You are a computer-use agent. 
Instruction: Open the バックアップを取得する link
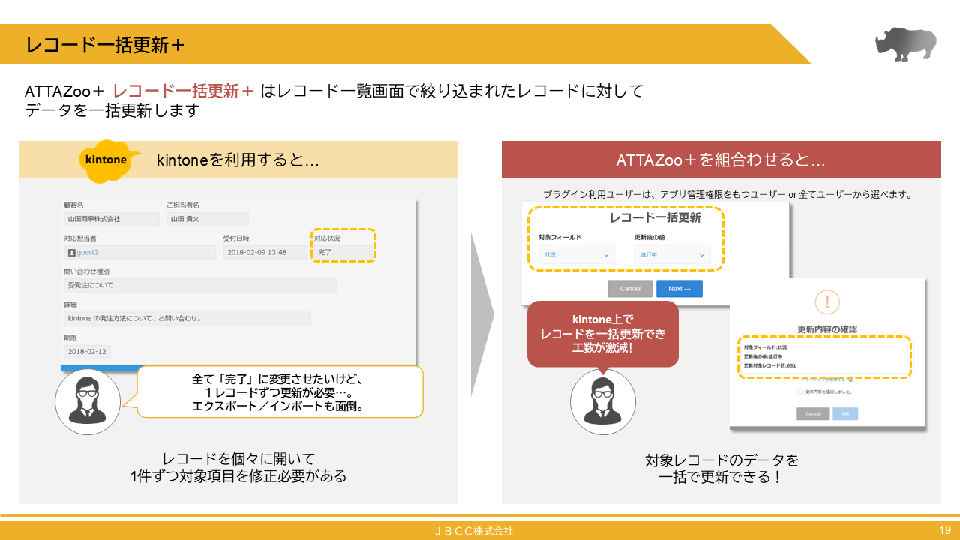tap(823, 380)
